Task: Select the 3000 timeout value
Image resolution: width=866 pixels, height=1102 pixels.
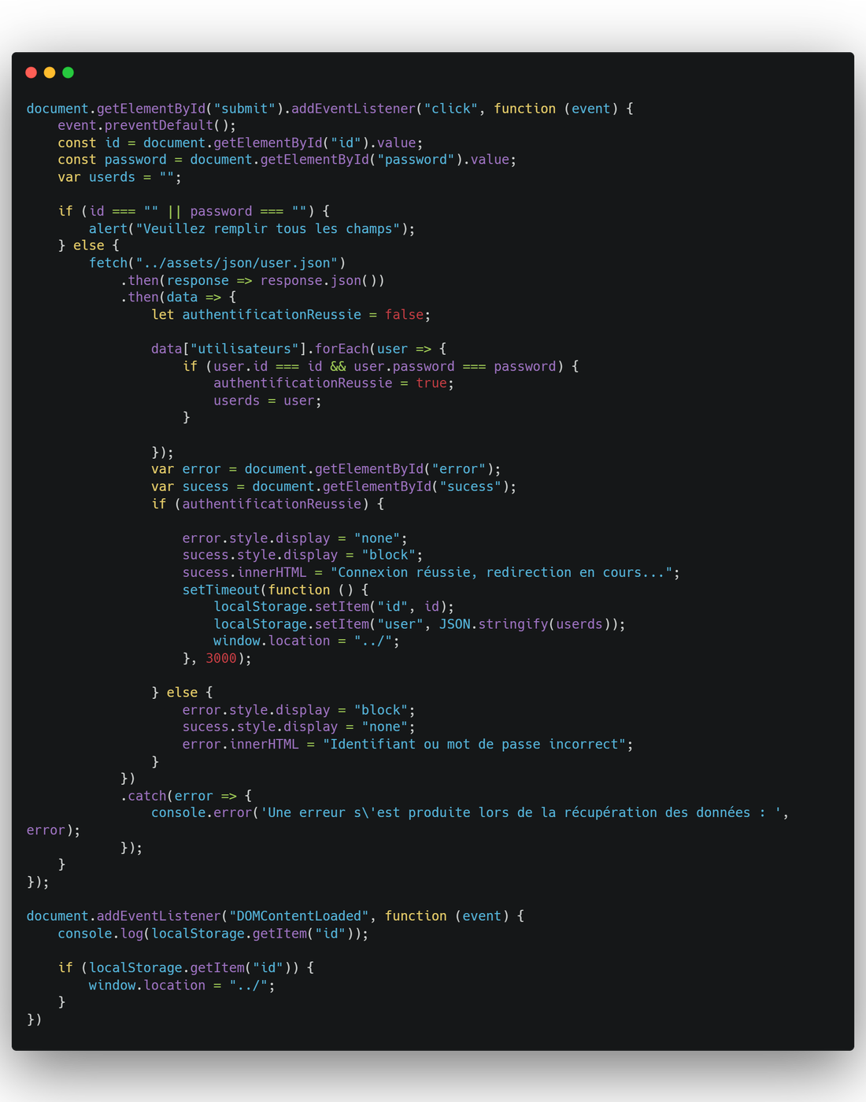Action: click(x=220, y=659)
